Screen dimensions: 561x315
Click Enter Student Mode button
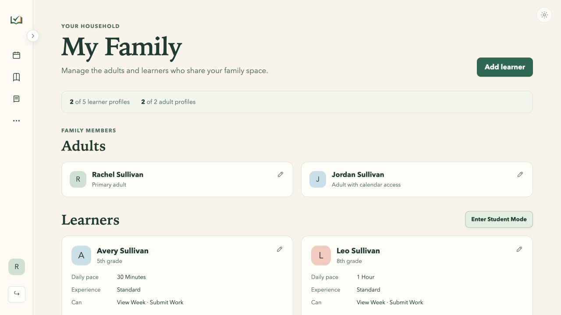click(x=499, y=219)
